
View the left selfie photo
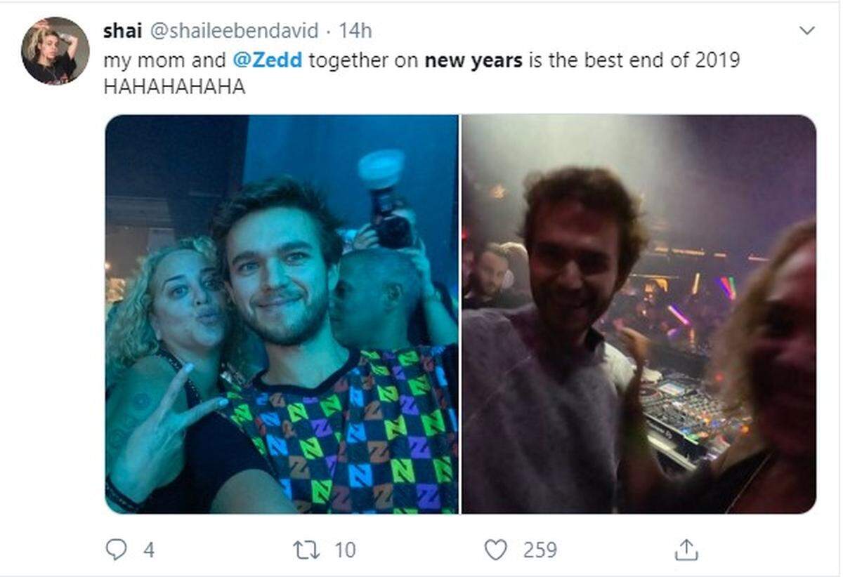pos(282,314)
